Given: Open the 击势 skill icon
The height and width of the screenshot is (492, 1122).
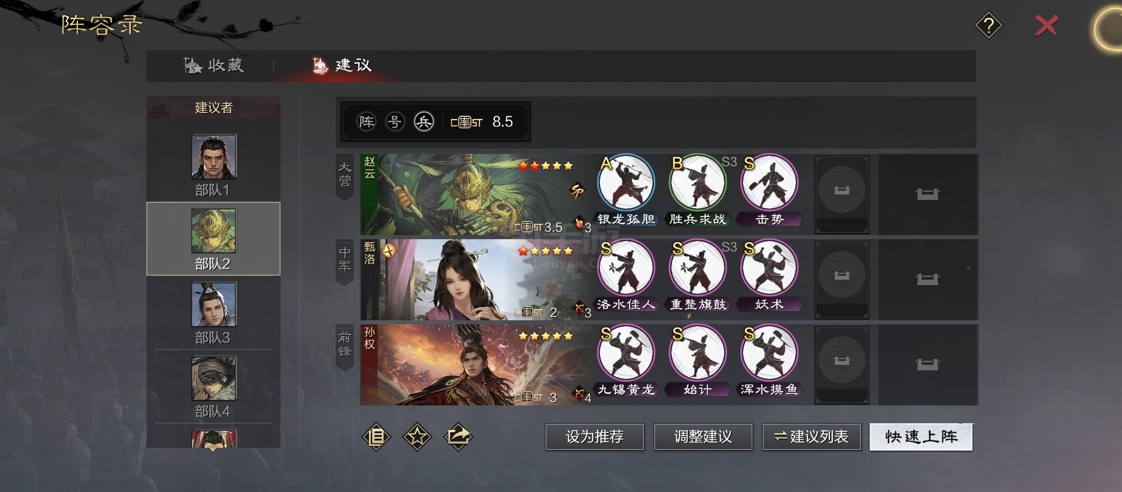Looking at the screenshot, I should tap(769, 183).
